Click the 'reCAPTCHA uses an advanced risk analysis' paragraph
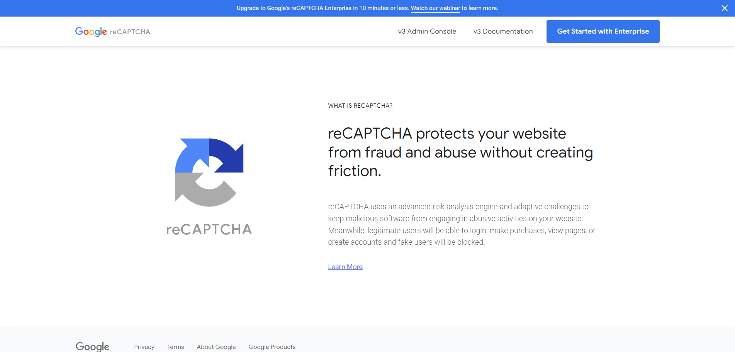The height and width of the screenshot is (352, 735). 462,224
